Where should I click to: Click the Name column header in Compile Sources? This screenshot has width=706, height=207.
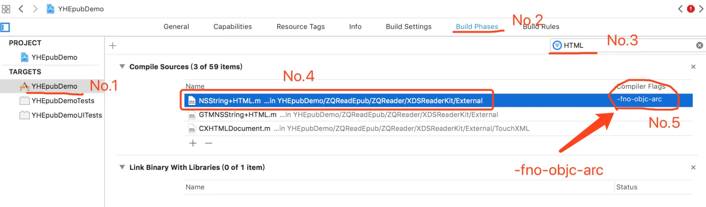point(195,86)
